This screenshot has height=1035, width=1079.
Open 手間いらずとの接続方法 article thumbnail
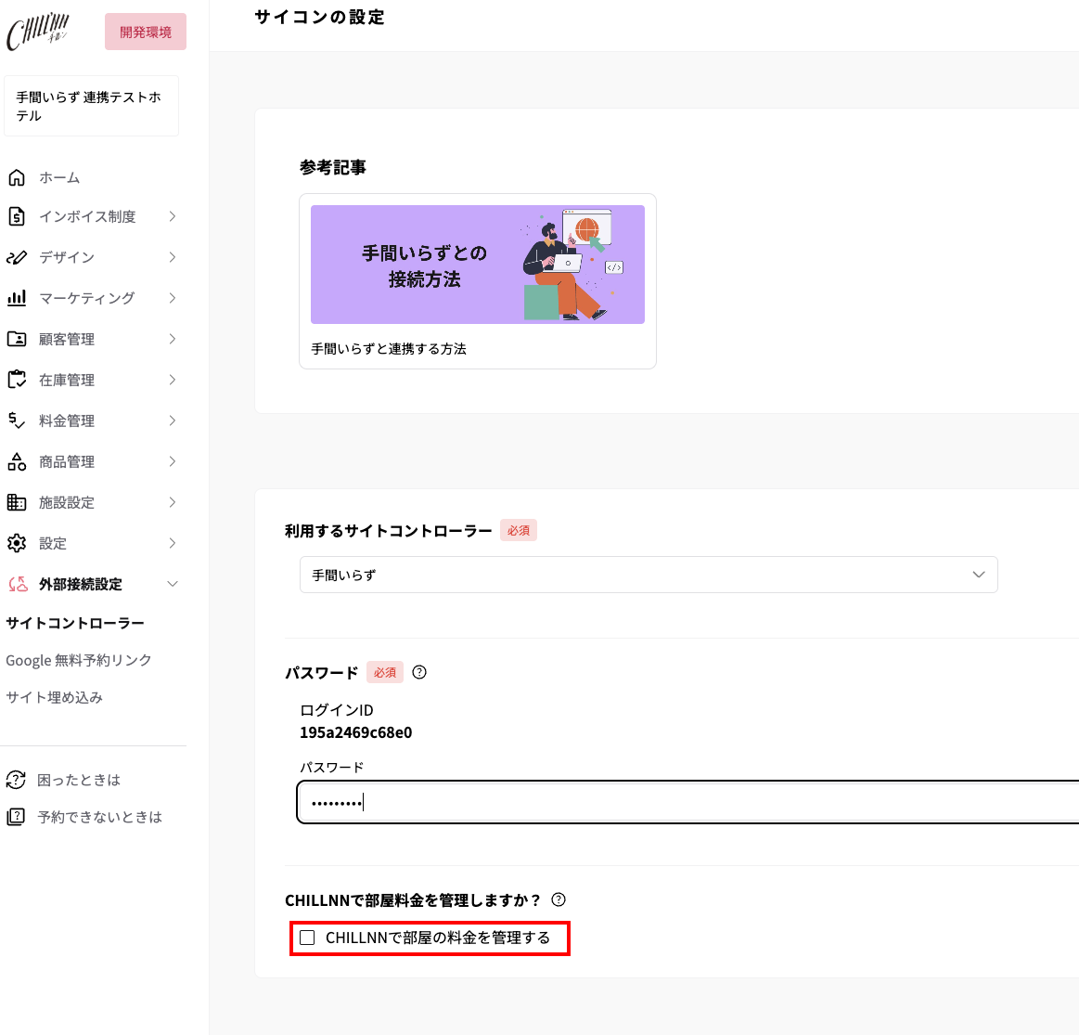pos(478,265)
